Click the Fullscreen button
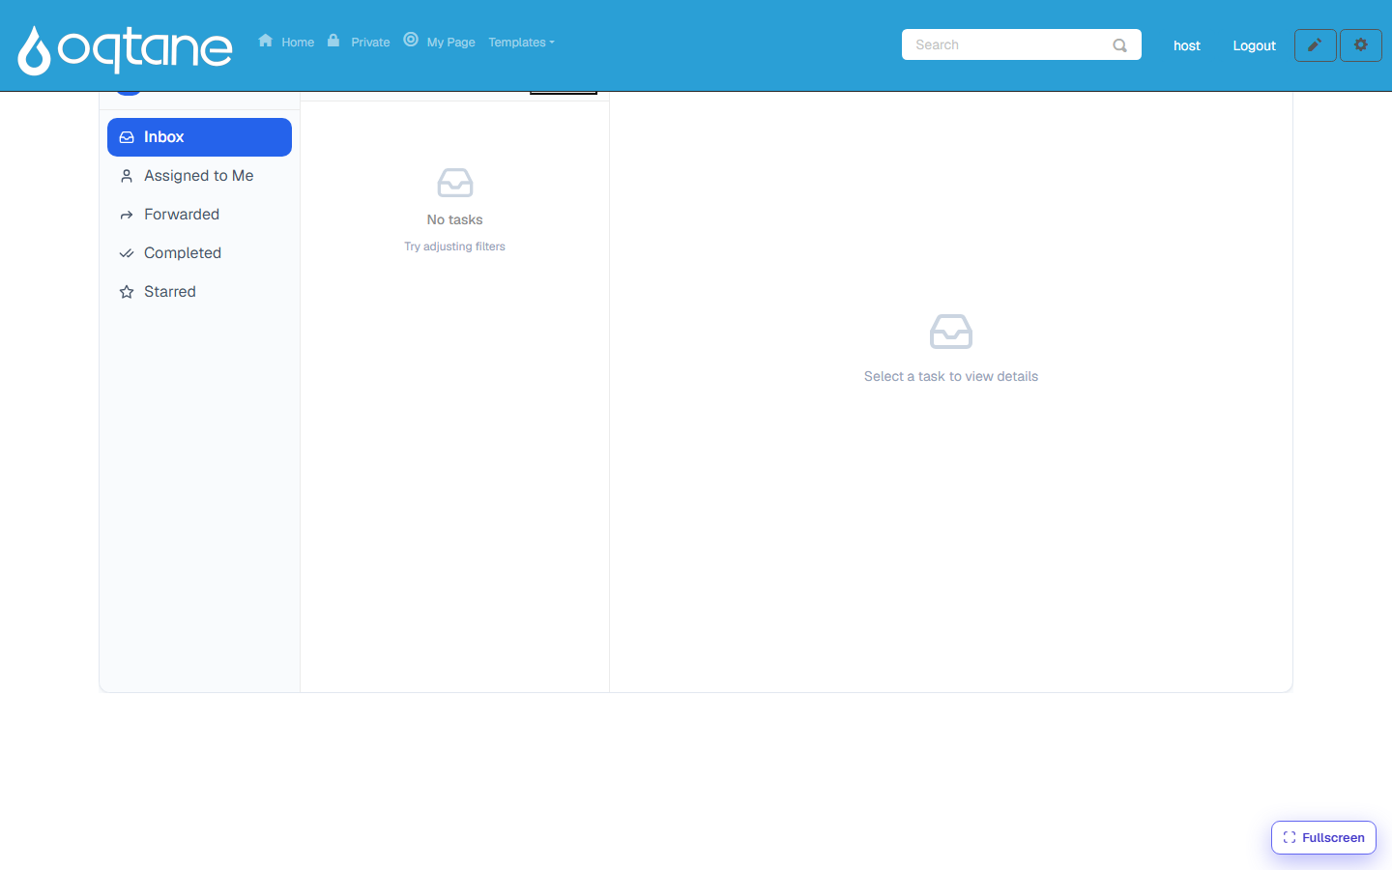This screenshot has width=1392, height=870. (x=1323, y=838)
